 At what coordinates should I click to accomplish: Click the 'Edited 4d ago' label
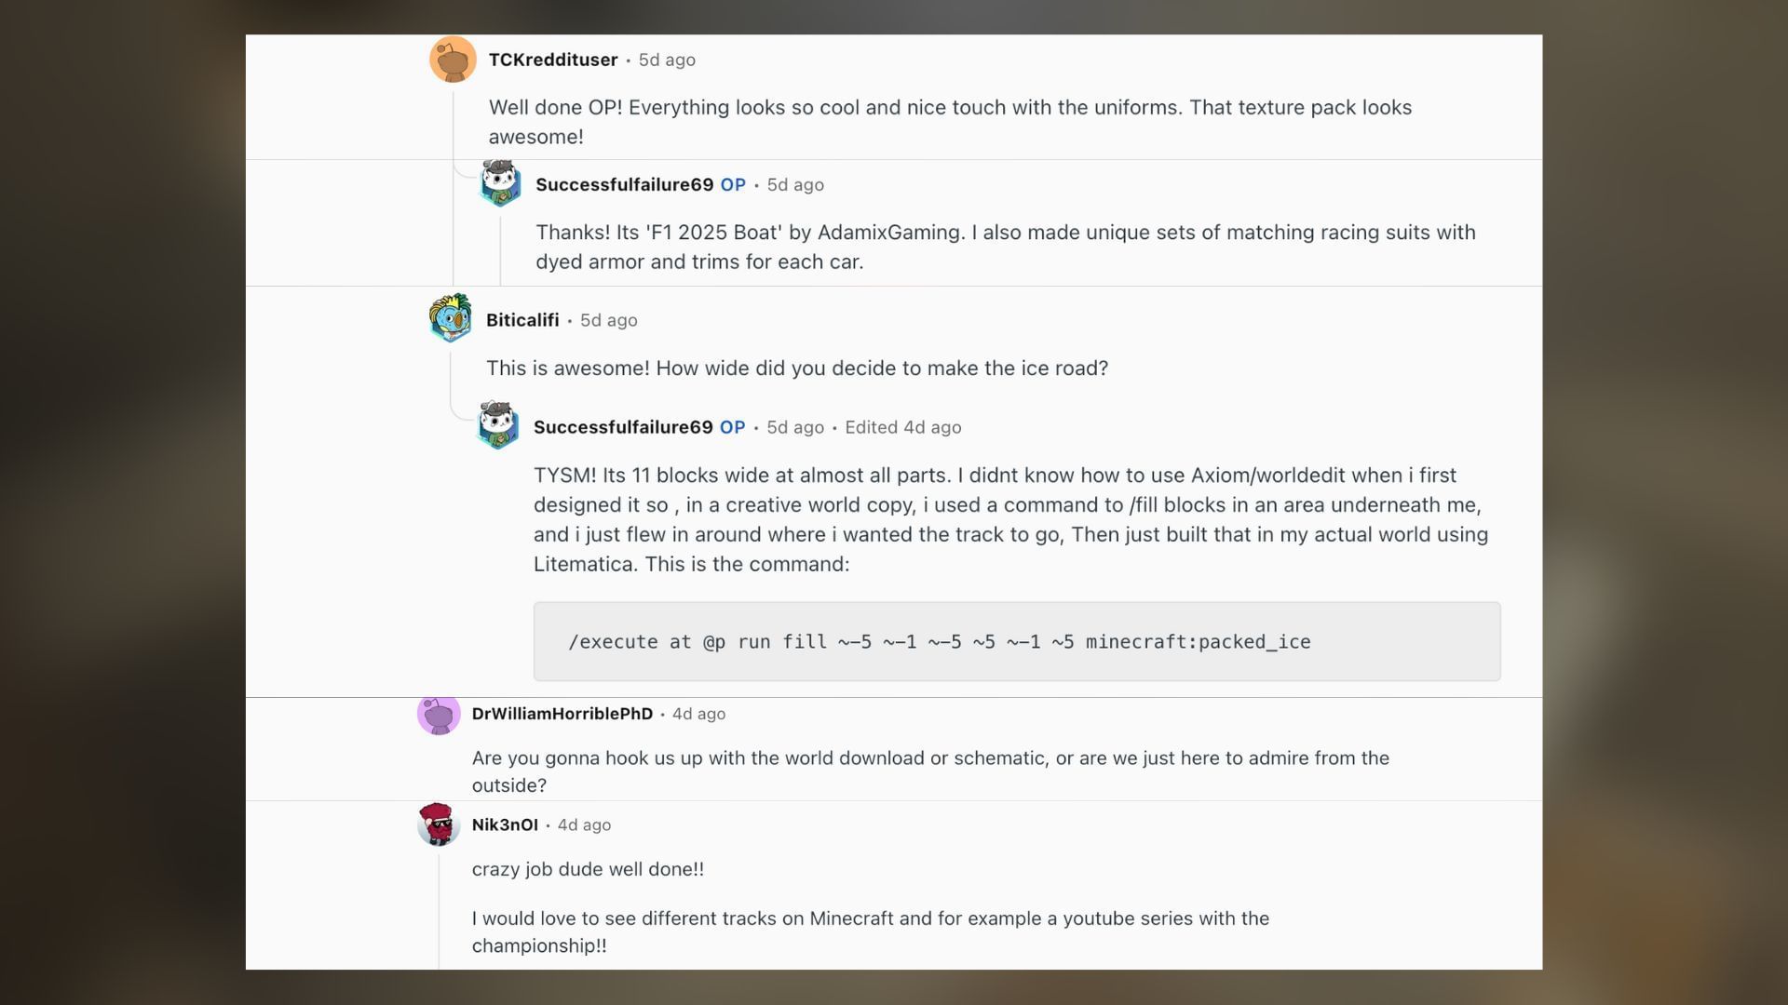[x=903, y=427]
